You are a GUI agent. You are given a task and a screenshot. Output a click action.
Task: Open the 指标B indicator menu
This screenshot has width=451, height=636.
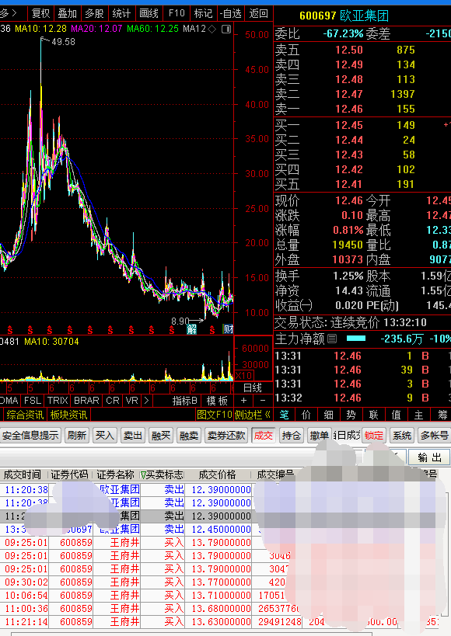tap(185, 401)
